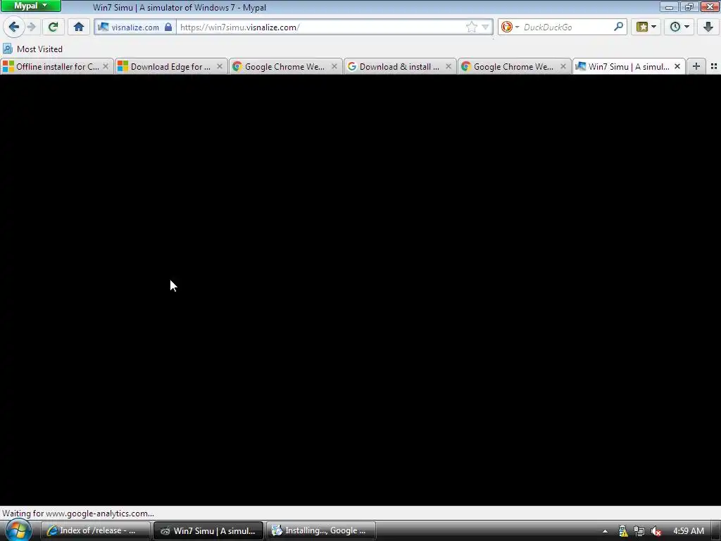Click the safely remove hardware tray icon
The image size is (721, 541).
(x=623, y=531)
